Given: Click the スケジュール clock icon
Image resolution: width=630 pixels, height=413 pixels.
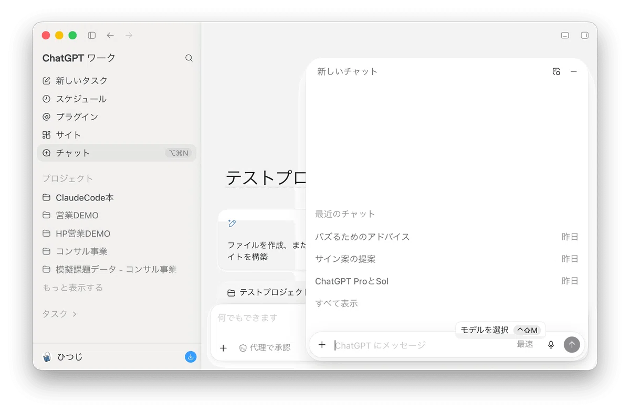Looking at the screenshot, I should click(x=46, y=99).
